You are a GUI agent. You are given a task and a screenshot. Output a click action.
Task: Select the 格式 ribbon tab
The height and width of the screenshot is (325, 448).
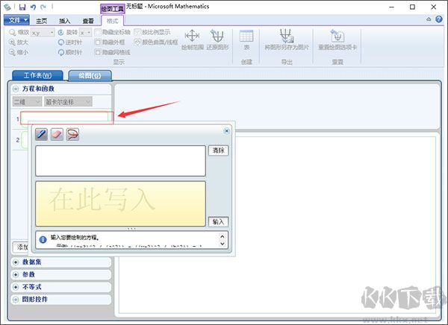click(x=112, y=21)
